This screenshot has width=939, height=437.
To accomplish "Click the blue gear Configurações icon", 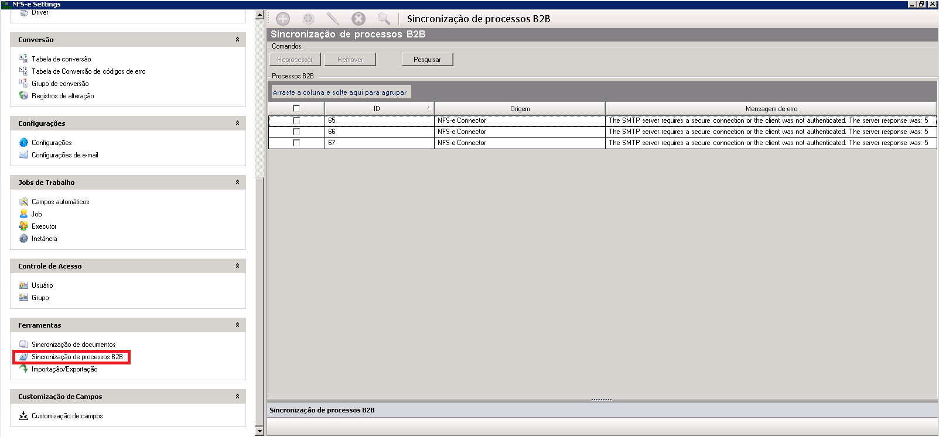I will pyautogui.click(x=23, y=142).
